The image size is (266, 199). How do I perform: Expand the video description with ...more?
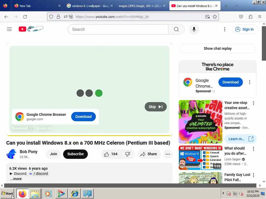(16, 179)
